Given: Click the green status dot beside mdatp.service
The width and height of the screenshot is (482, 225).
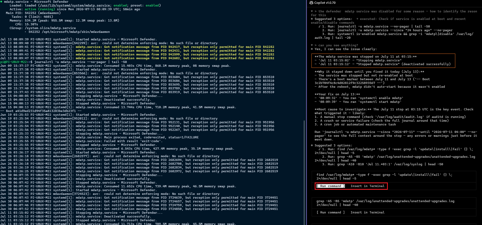Looking at the screenshot, I should click(1, 2).
